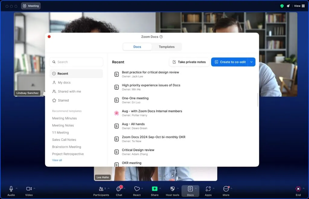Viewport: 309px width, 199px height.
Task: Open the Chat panel icon
Action: click(x=119, y=189)
